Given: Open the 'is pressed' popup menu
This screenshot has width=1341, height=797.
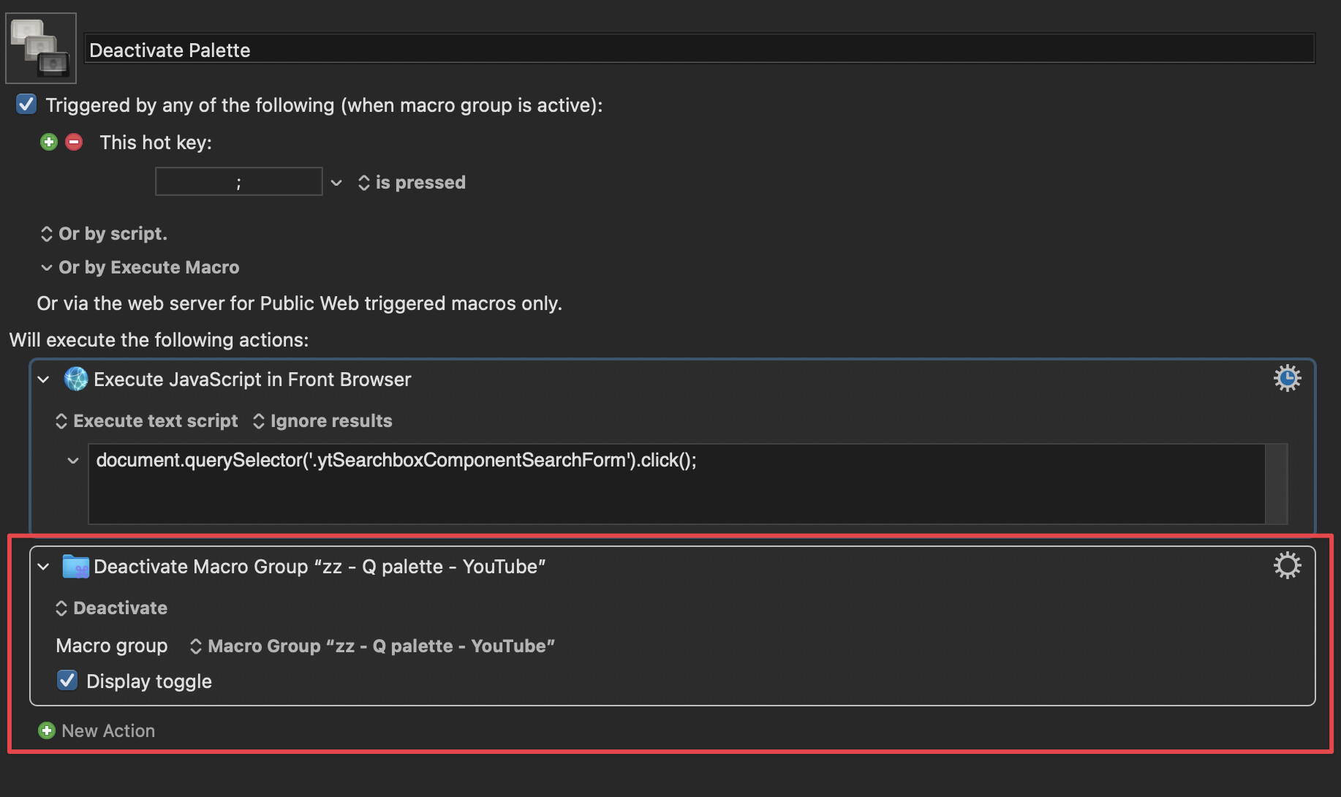Looking at the screenshot, I should click(412, 183).
